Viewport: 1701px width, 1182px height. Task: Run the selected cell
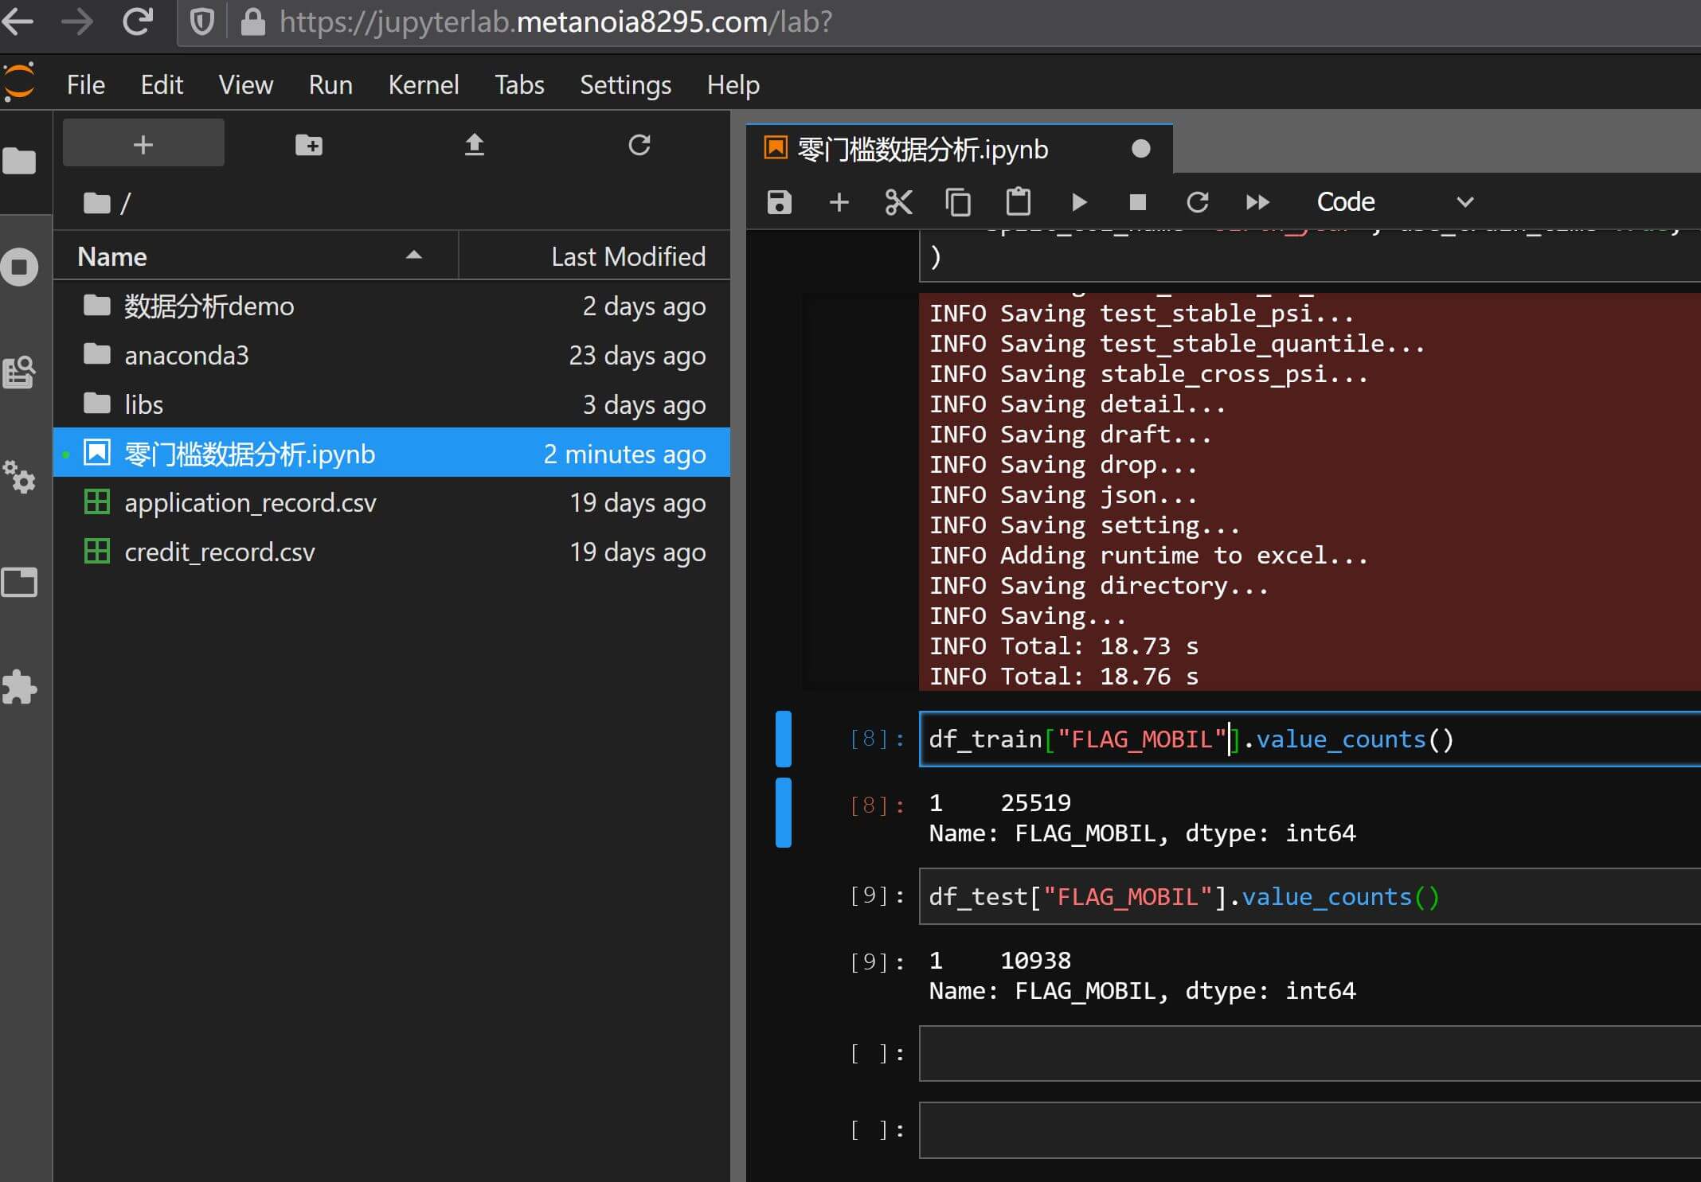click(x=1078, y=202)
